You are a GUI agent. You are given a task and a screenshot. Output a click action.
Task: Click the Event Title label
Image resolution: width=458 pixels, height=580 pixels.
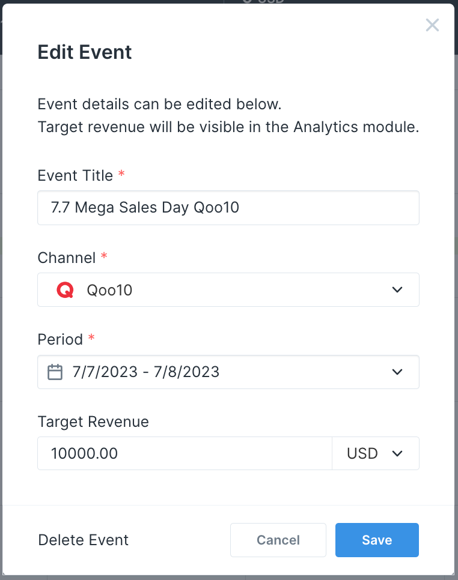point(75,175)
